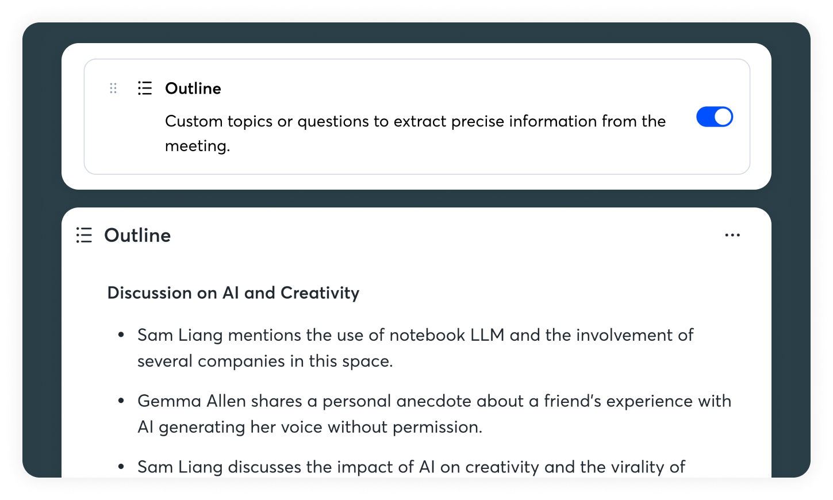Select the 'Discussion on AI and Creativity' heading
This screenshot has height=500, width=833.
click(x=233, y=293)
